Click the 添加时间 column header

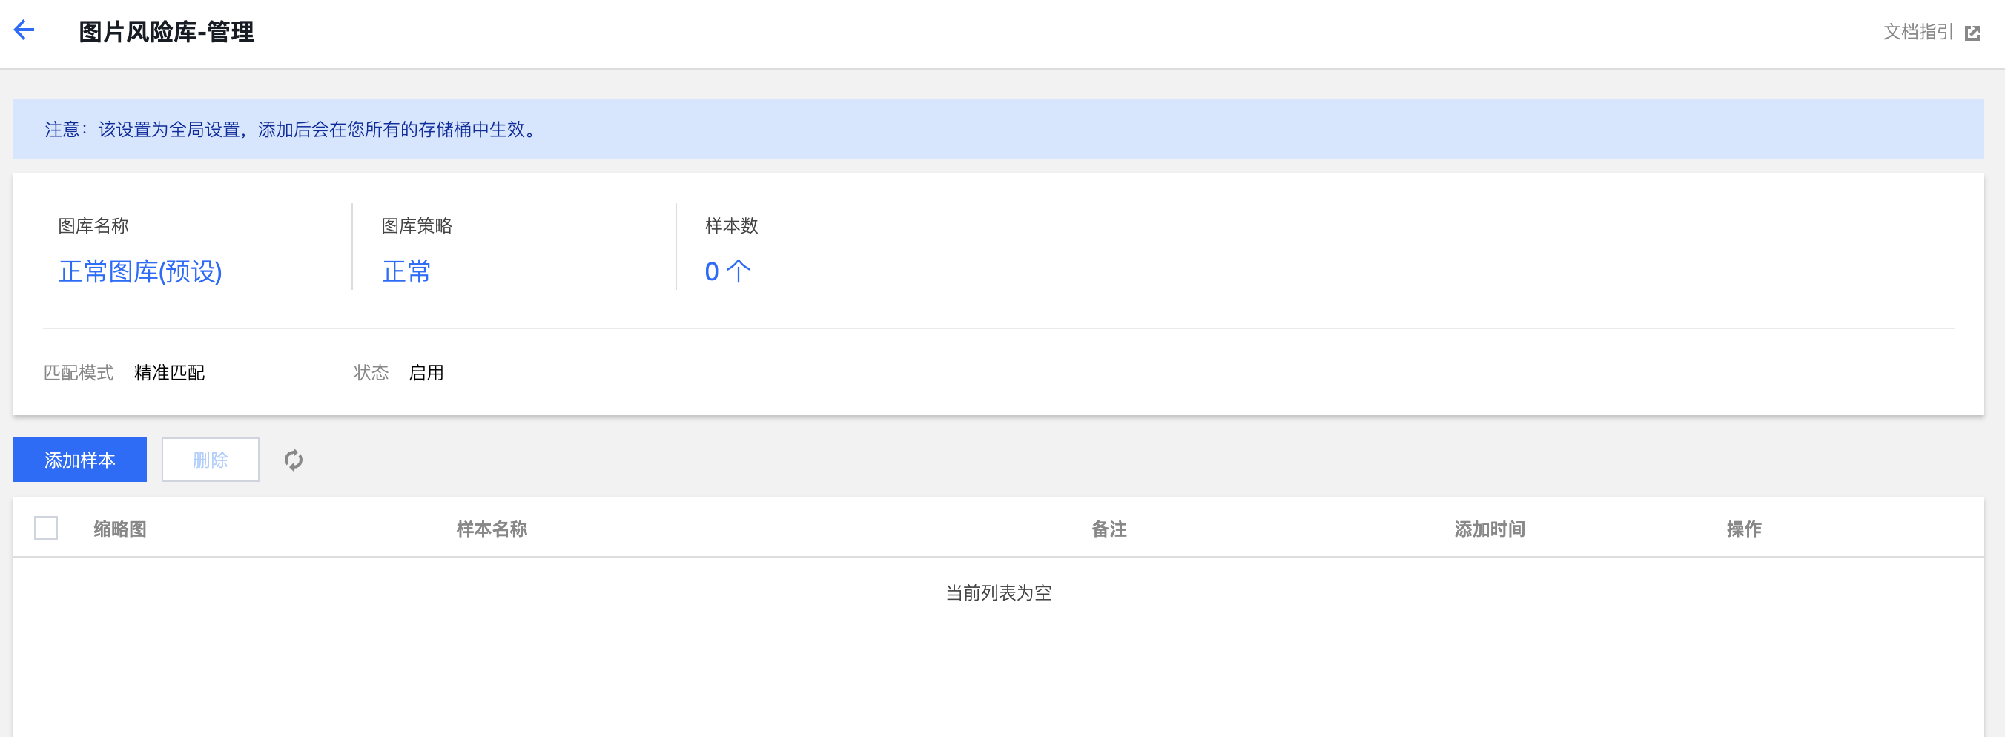click(1489, 529)
